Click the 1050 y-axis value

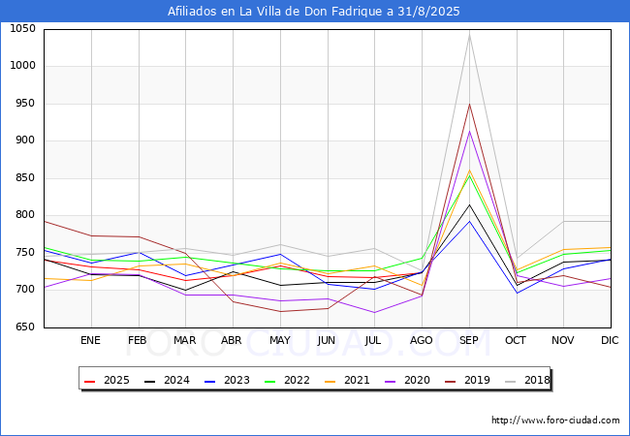click(x=23, y=29)
